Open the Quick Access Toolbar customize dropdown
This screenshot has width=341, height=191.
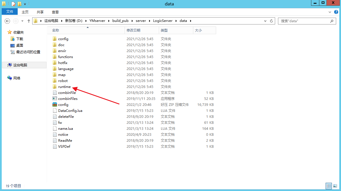[x=25, y=4]
